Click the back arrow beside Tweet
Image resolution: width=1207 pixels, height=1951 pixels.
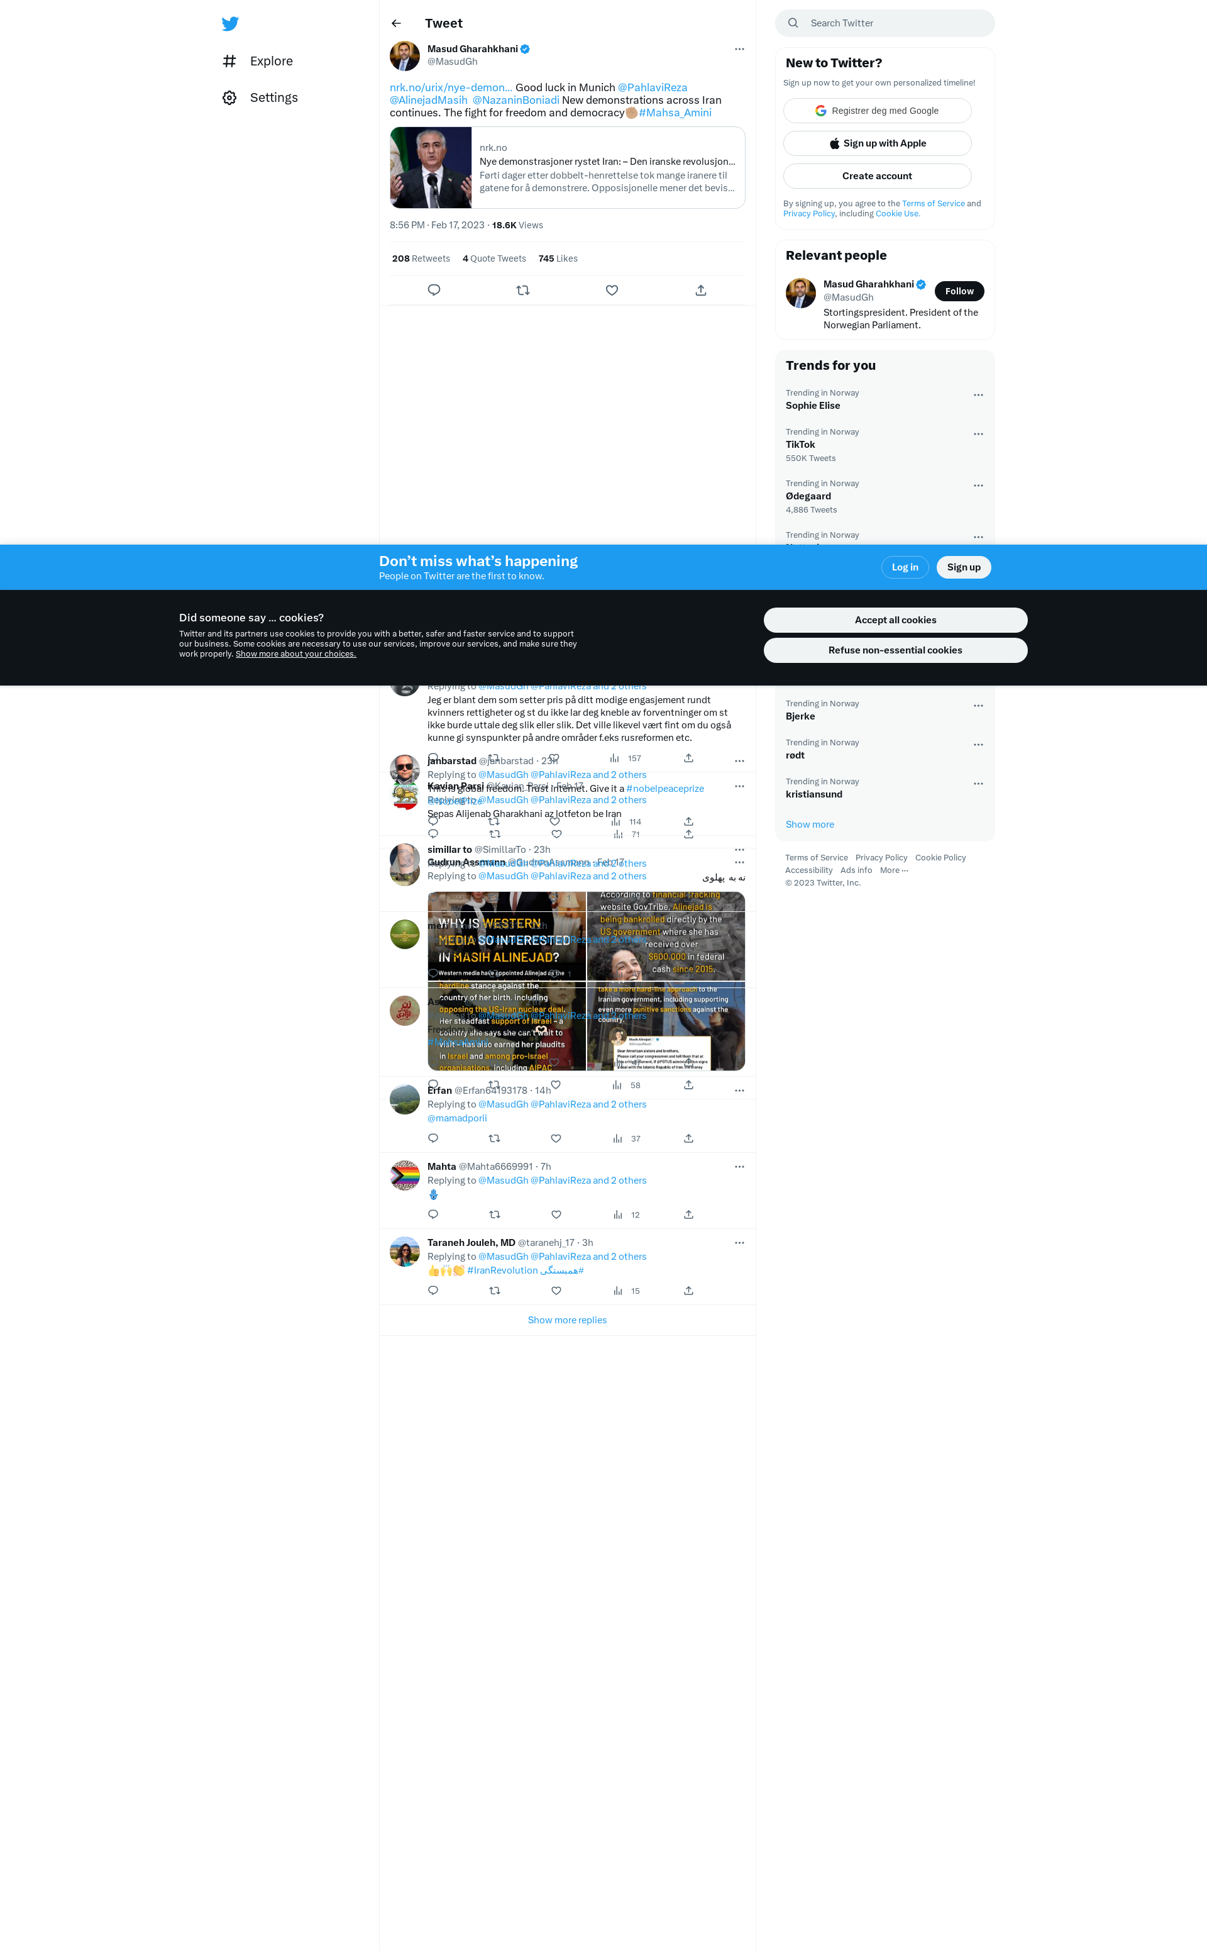point(396,23)
